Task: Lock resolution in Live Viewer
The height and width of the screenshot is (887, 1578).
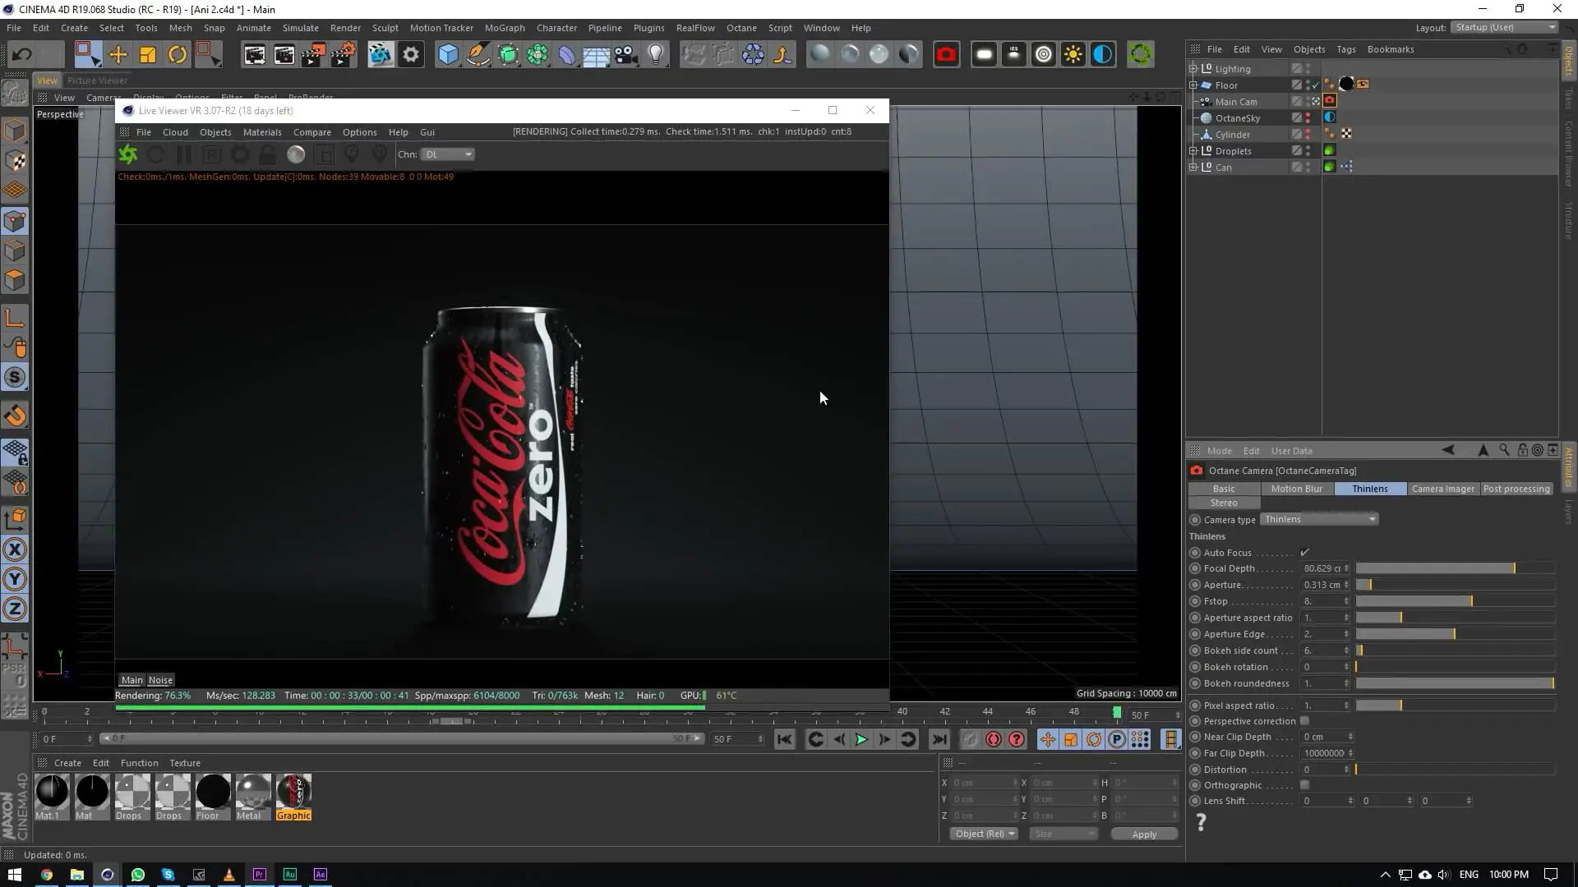Action: pos(267,154)
